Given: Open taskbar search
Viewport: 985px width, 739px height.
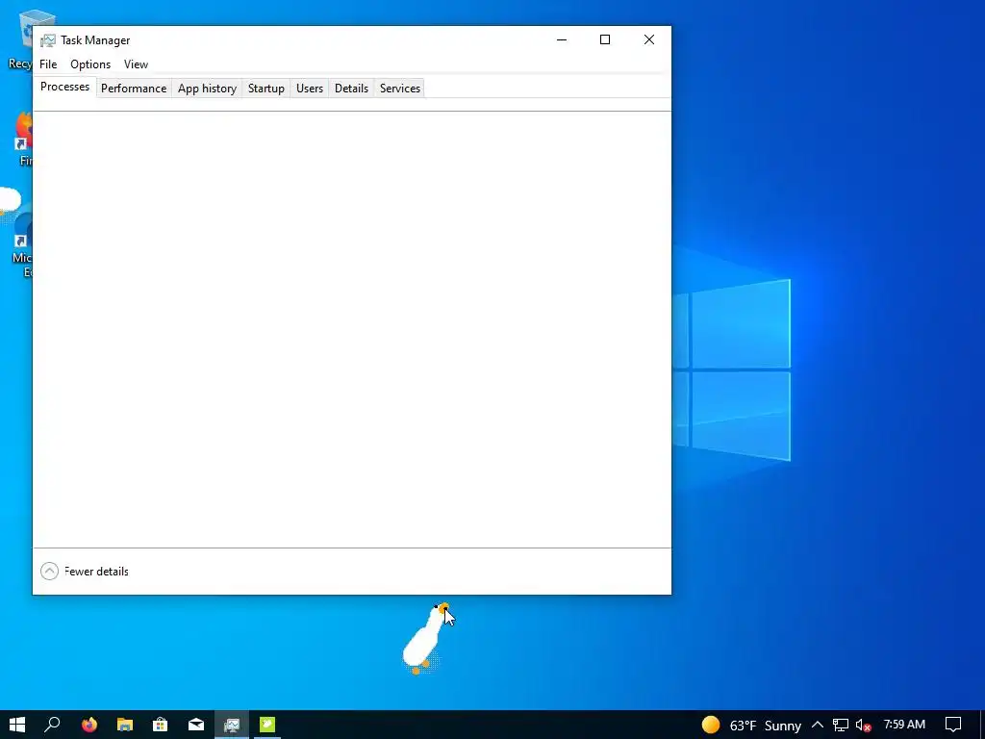Looking at the screenshot, I should (53, 725).
